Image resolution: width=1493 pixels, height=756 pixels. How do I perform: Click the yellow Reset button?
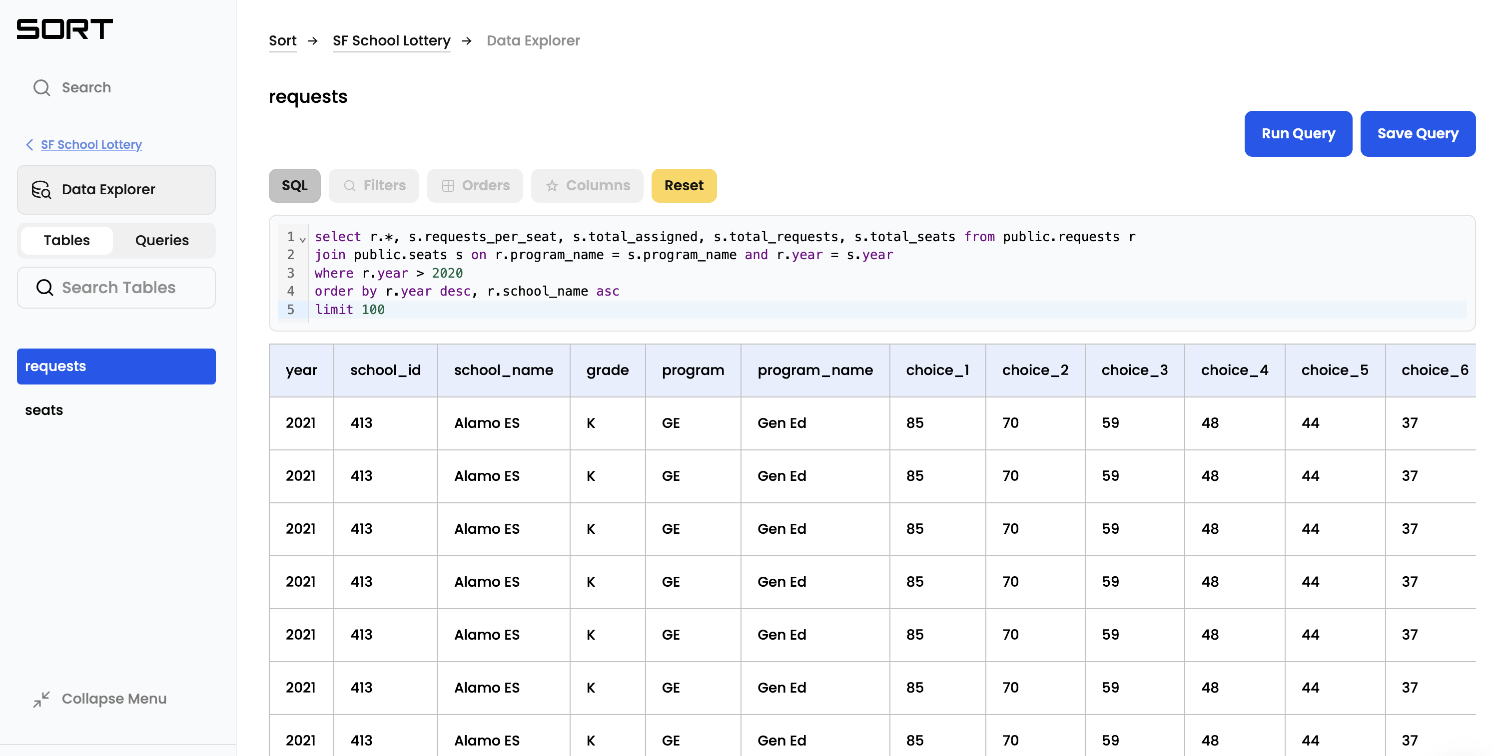pos(684,185)
